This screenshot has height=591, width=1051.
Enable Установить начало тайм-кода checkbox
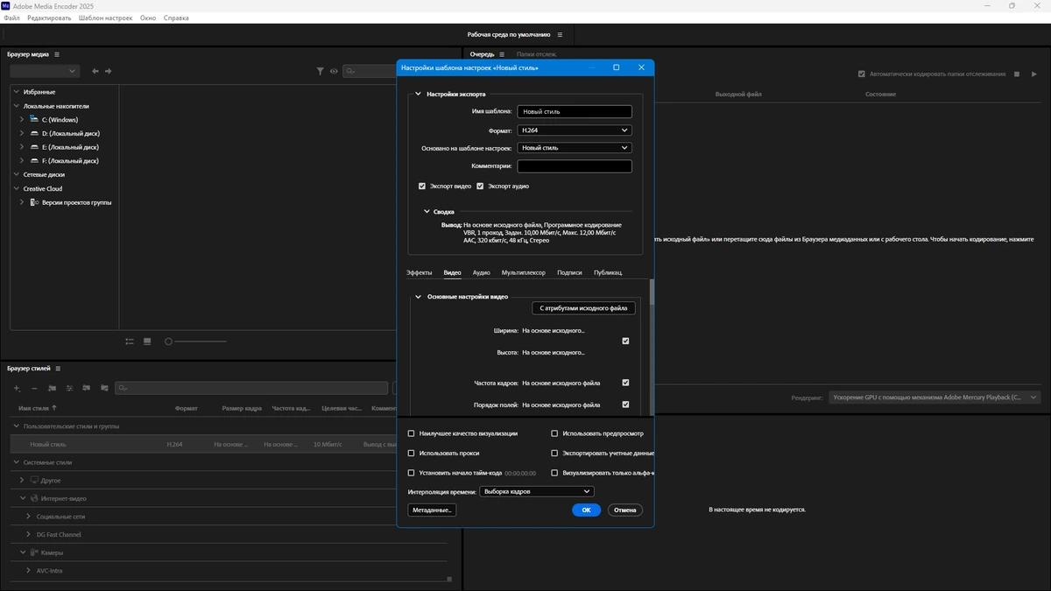(412, 473)
